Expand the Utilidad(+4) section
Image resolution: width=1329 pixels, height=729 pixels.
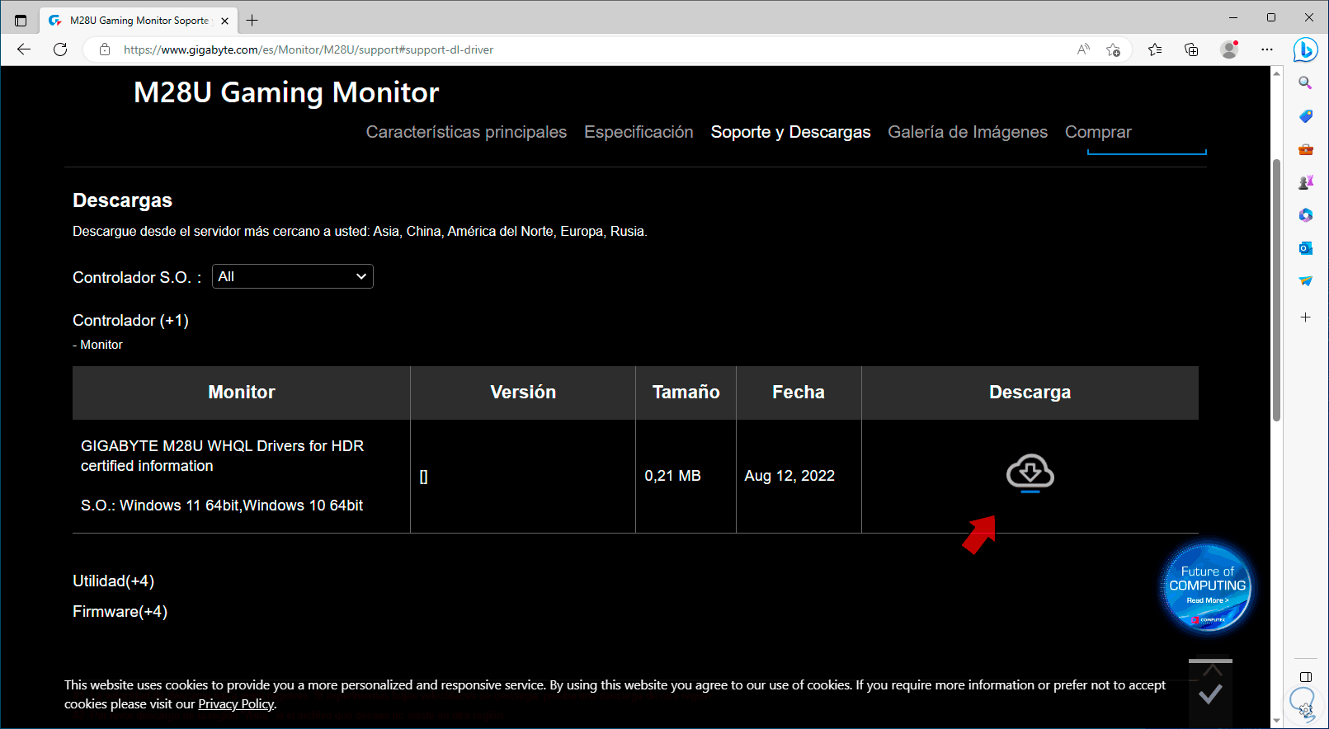tap(113, 581)
